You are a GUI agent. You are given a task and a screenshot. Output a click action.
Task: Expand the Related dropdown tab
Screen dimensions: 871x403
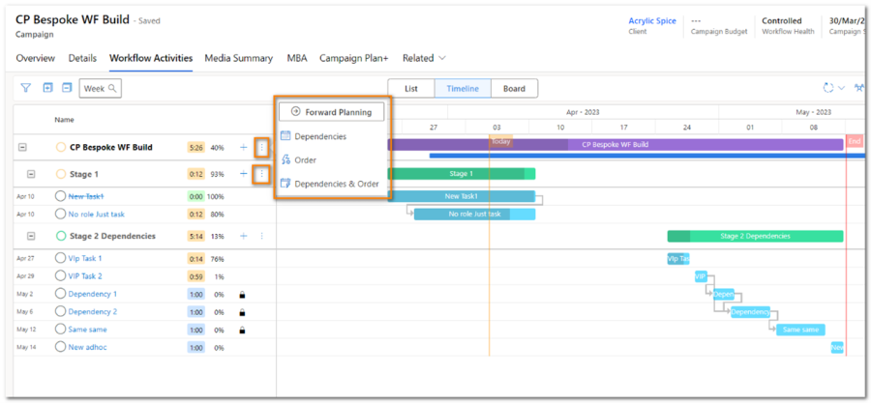click(x=424, y=58)
